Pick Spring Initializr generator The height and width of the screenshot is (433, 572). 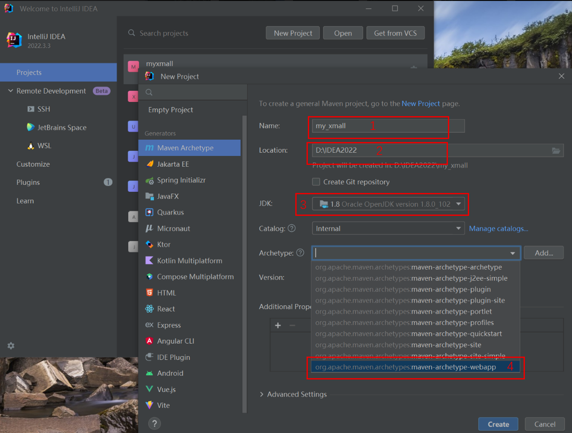click(189, 180)
